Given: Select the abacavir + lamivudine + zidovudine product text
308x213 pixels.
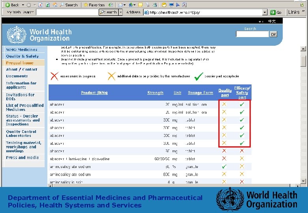Looking at the screenshot, I should [79, 159].
